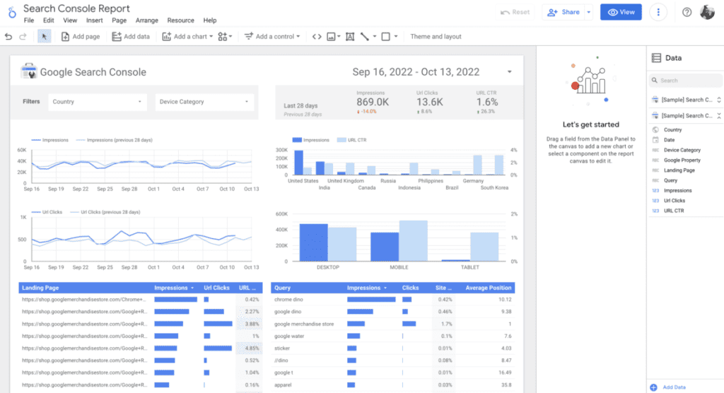Open the three-dot more options menu
This screenshot has width=724, height=393.
click(659, 12)
